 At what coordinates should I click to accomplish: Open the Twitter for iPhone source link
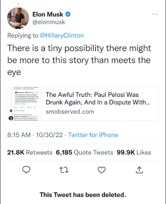(93, 135)
